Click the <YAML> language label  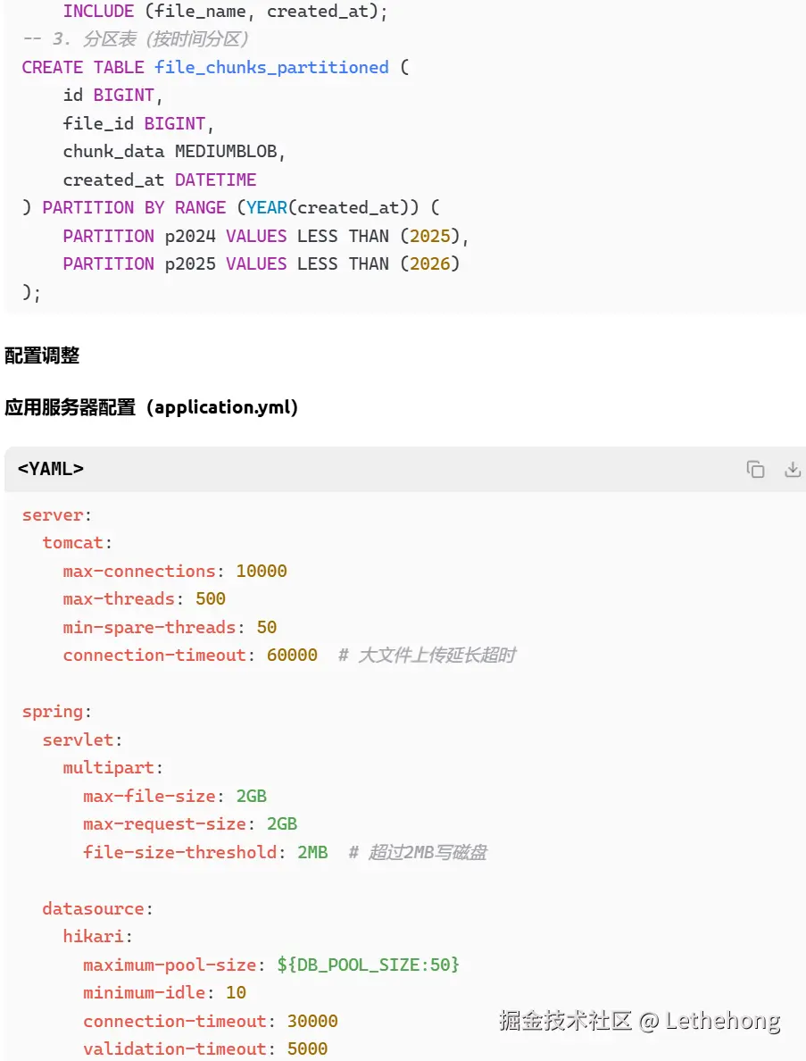pos(51,469)
